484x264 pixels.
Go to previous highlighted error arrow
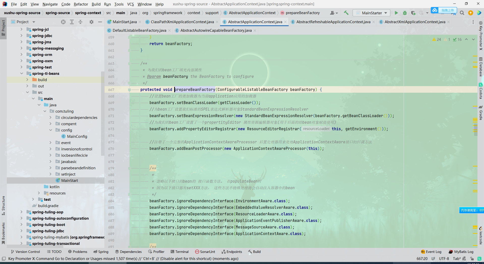pyautogui.click(x=466, y=39)
